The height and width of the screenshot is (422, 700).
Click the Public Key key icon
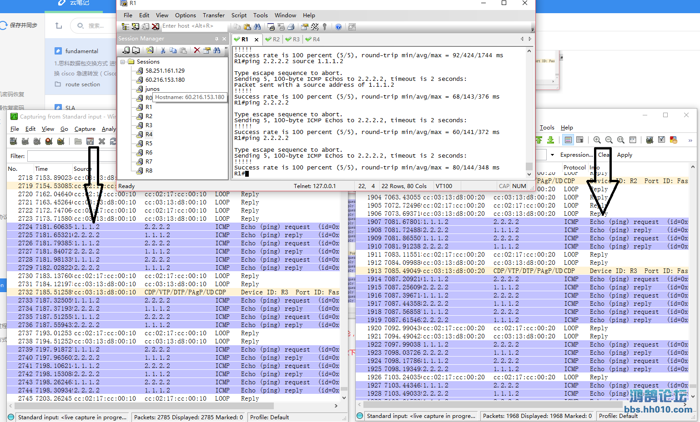click(x=325, y=27)
